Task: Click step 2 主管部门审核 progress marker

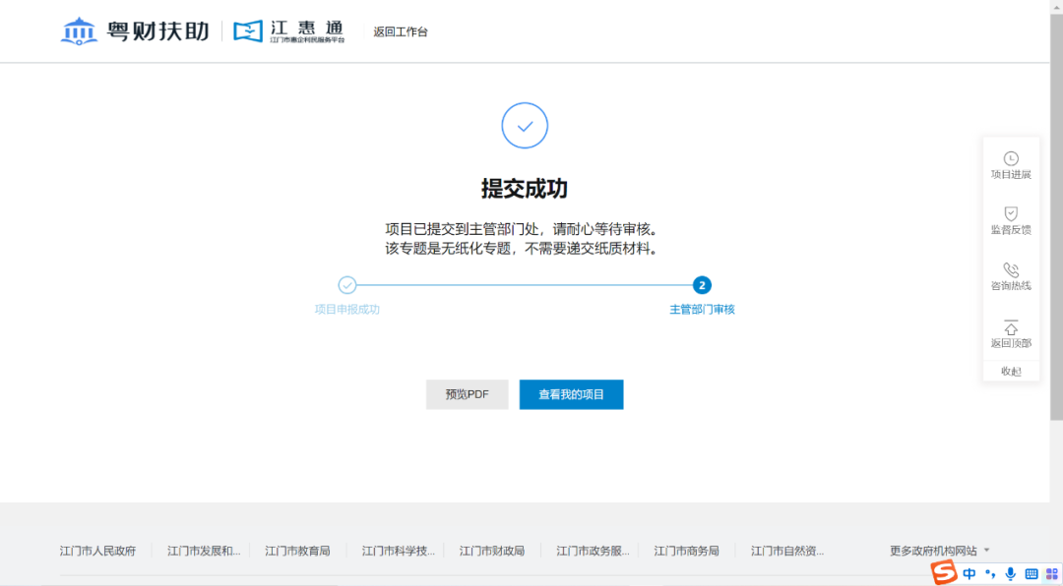Action: coord(702,285)
